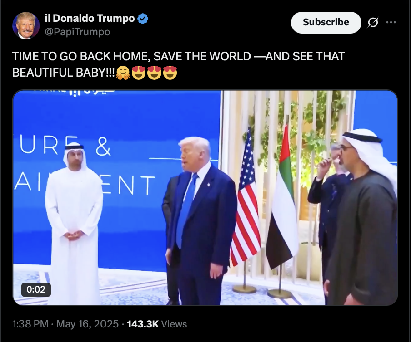Click the first heart-eyes emoji
This screenshot has height=342, width=411.
138,73
